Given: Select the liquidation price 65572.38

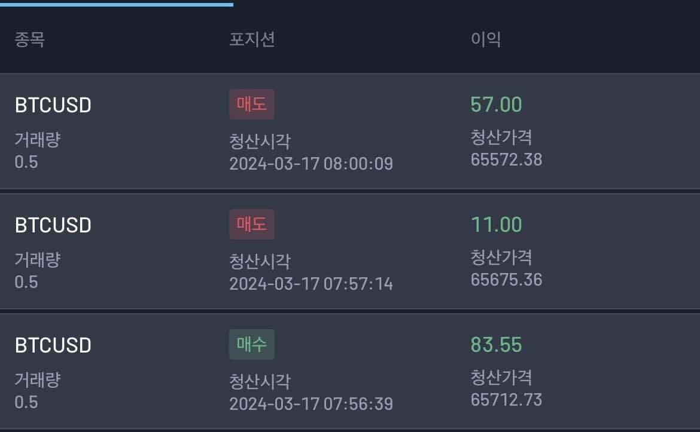Looking at the screenshot, I should (506, 160).
